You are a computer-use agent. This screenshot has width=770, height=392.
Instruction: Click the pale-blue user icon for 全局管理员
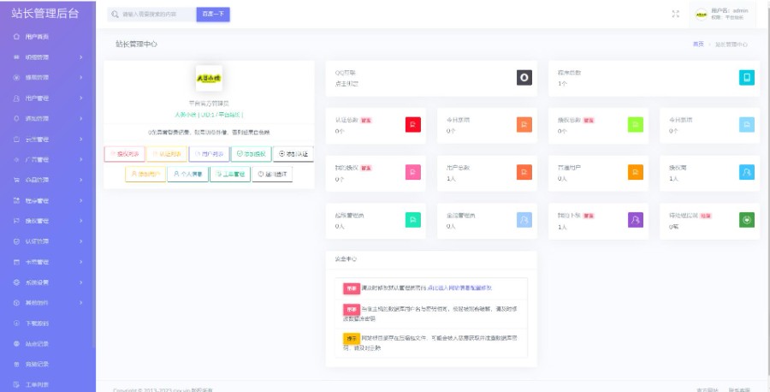(x=524, y=220)
